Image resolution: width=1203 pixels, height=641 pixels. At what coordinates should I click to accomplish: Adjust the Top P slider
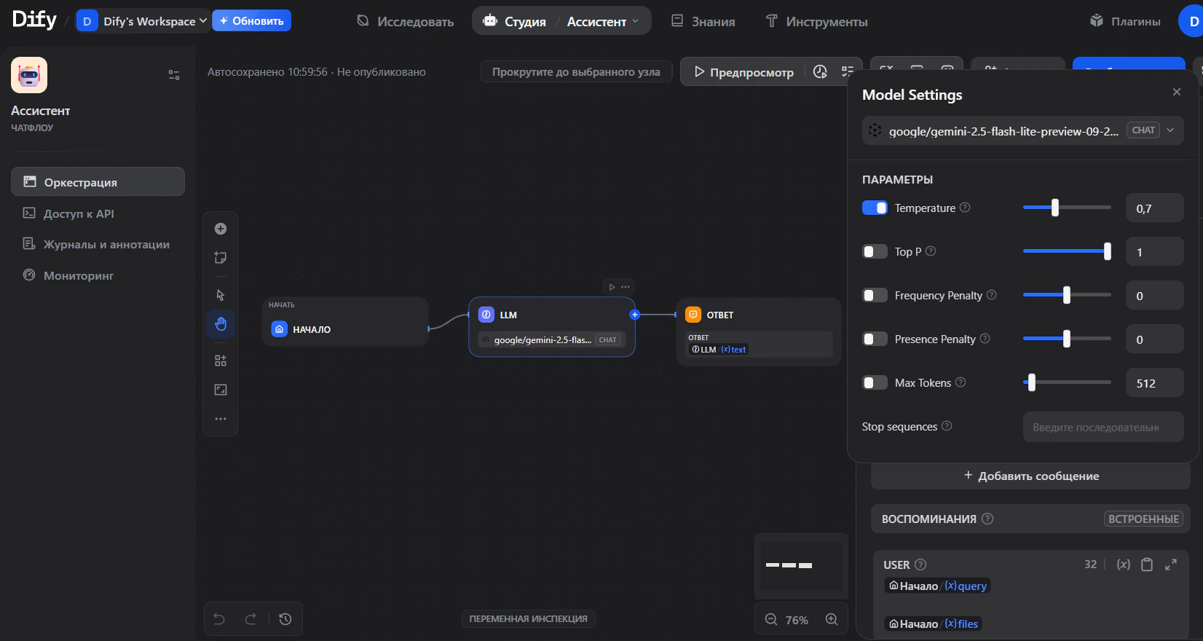click(x=1108, y=251)
